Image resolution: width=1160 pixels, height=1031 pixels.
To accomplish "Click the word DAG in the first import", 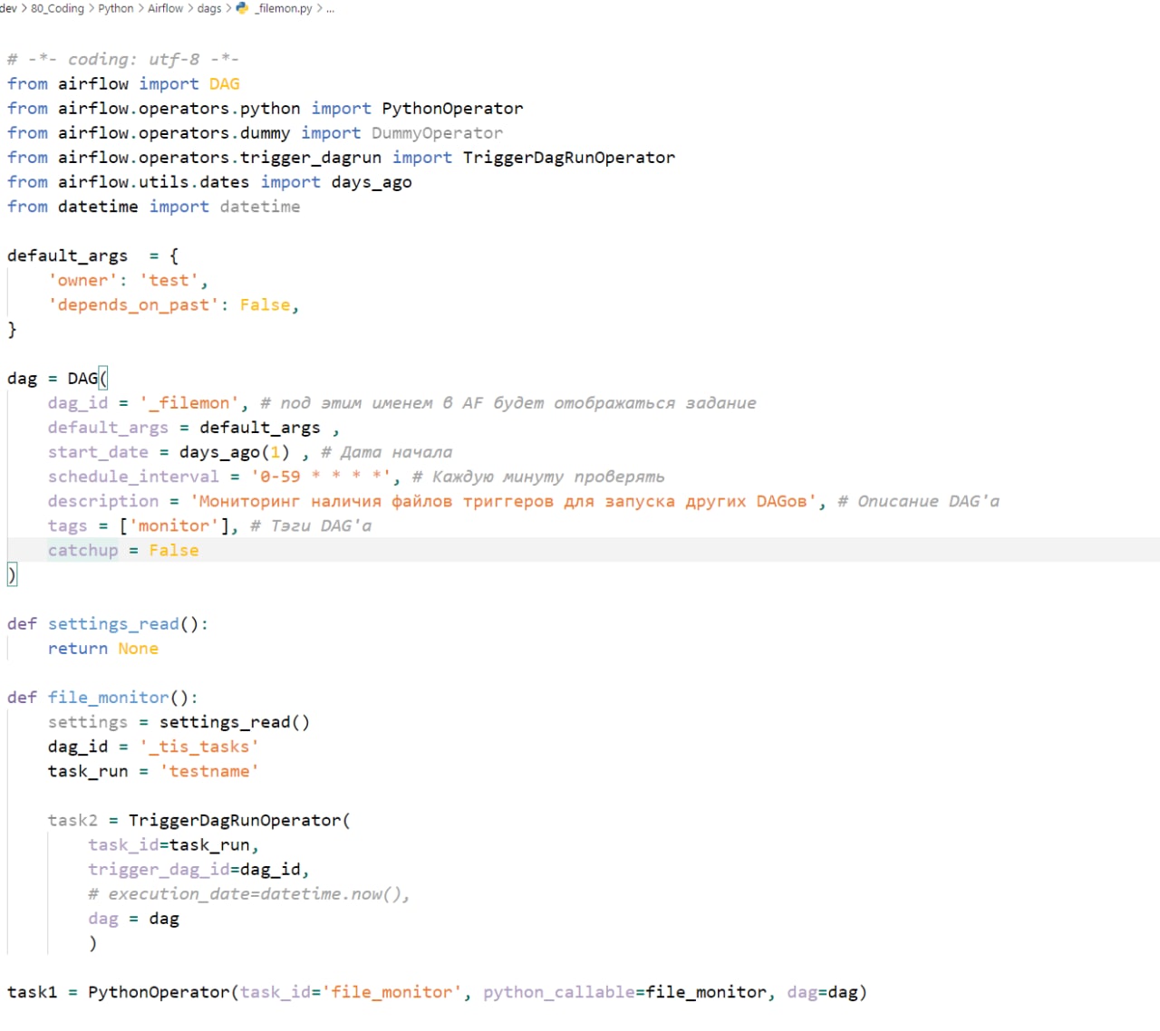I will point(224,83).
